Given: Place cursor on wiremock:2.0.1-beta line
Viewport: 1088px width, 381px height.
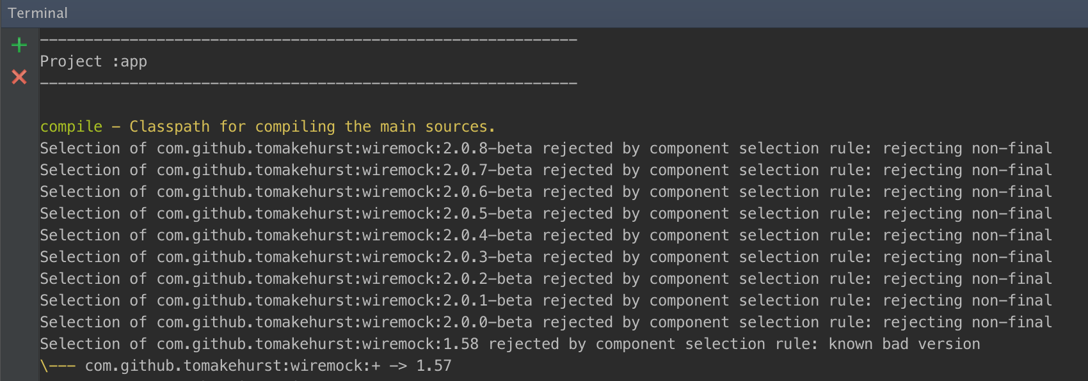Looking at the screenshot, I should [x=545, y=300].
